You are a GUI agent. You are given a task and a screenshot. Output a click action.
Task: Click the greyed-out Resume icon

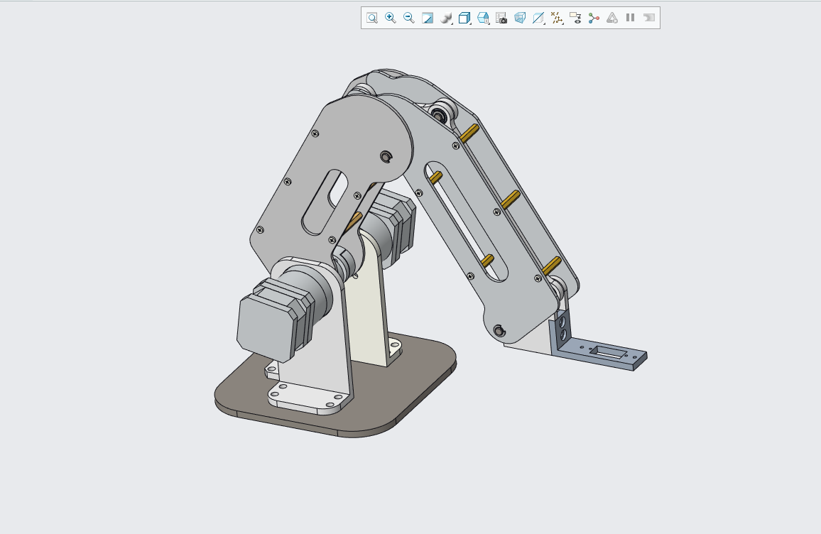(x=648, y=18)
